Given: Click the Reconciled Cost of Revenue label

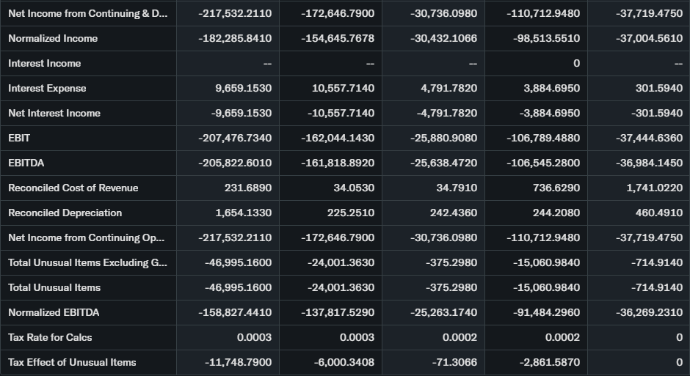Looking at the screenshot, I should click(x=73, y=188).
